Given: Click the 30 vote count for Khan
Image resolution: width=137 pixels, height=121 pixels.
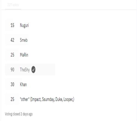Looking at the screenshot, I should click(x=12, y=84).
